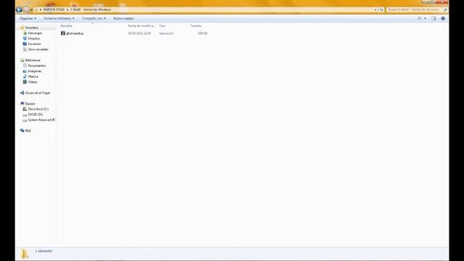The image size is (464, 261).
Task: Click the Bibliotecas library icon
Action: (22, 60)
